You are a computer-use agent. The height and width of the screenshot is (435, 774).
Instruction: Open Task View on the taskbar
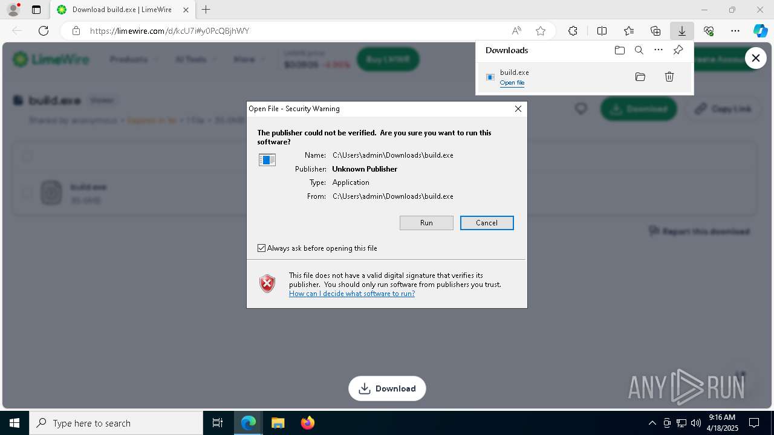pos(218,423)
